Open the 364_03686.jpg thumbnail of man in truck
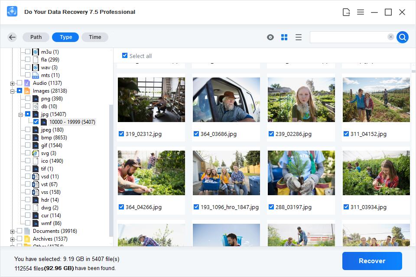The image size is (416, 277). pyautogui.click(x=226, y=100)
